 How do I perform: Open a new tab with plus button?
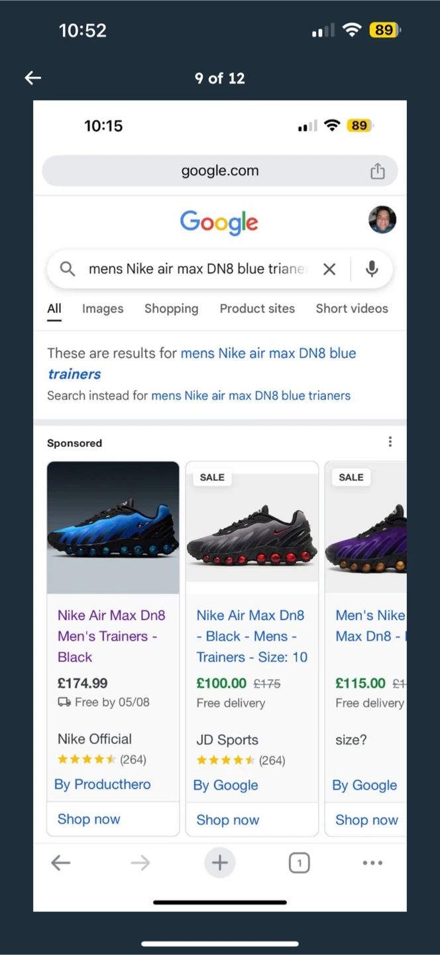coord(219,863)
